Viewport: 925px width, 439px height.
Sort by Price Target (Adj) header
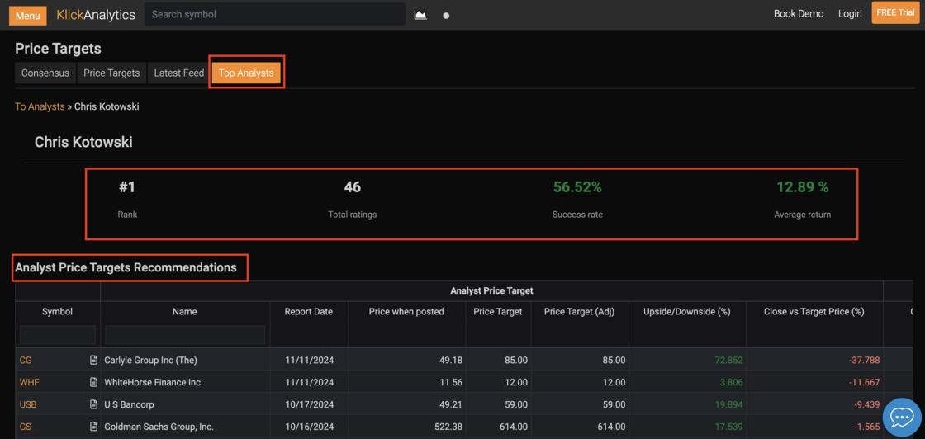click(x=579, y=312)
